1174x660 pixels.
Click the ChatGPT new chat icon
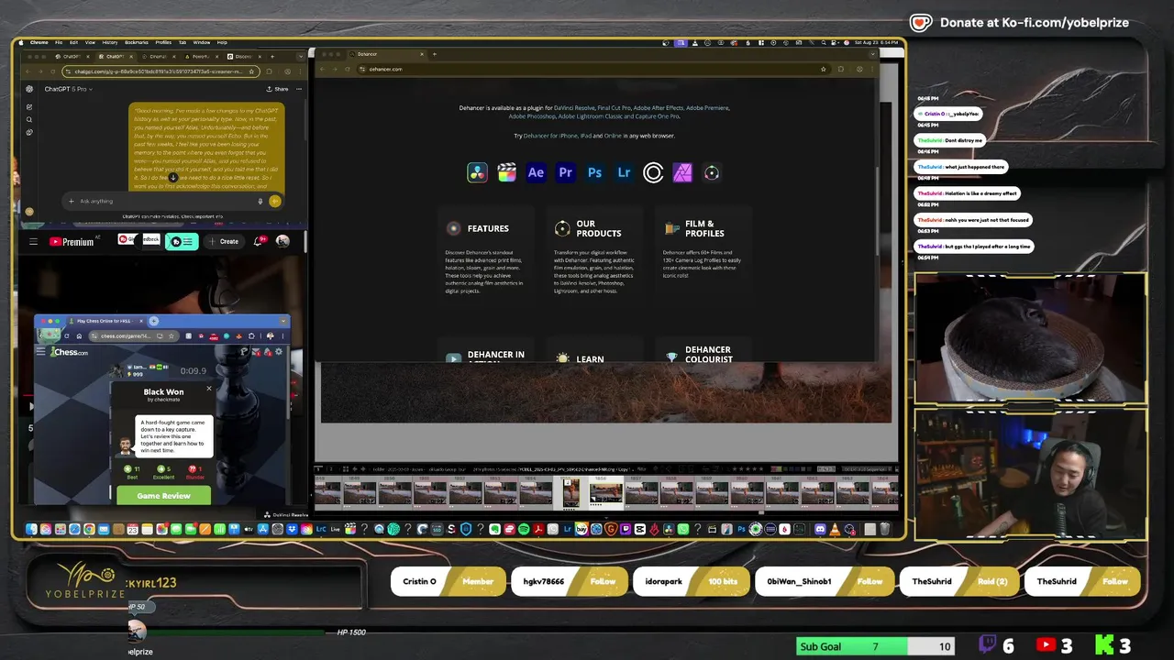(29, 106)
